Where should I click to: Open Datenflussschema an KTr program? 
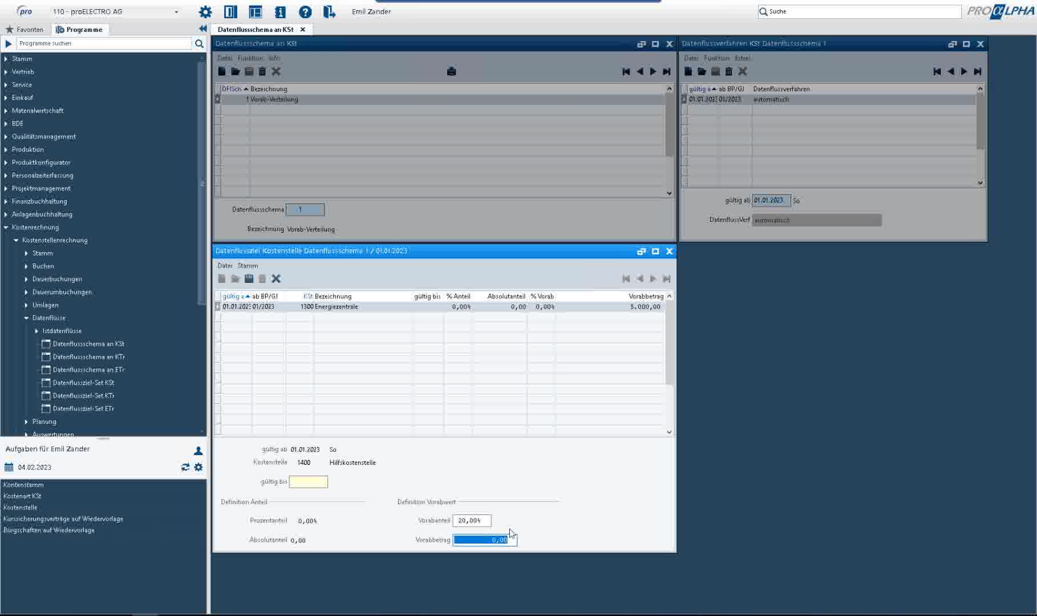pos(89,357)
